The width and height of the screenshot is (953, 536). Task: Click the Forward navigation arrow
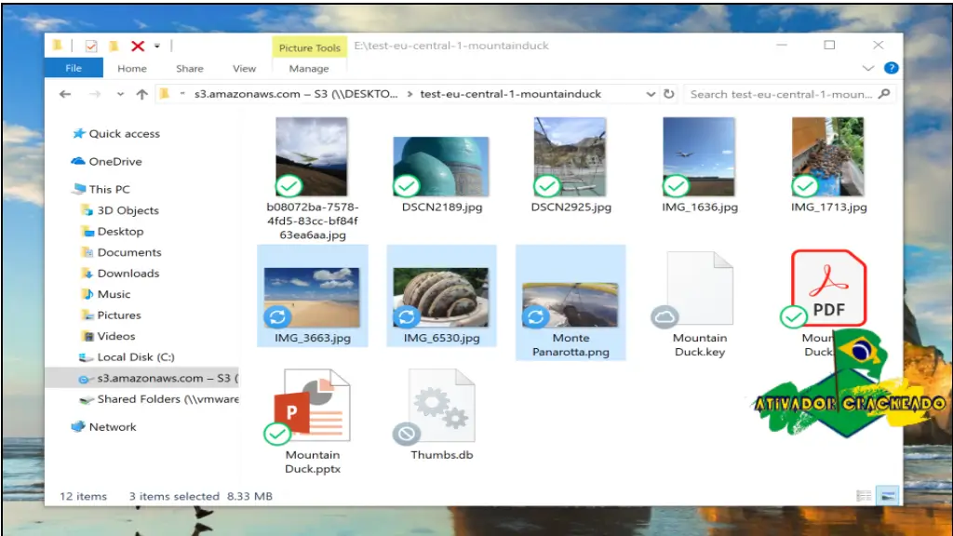point(94,94)
